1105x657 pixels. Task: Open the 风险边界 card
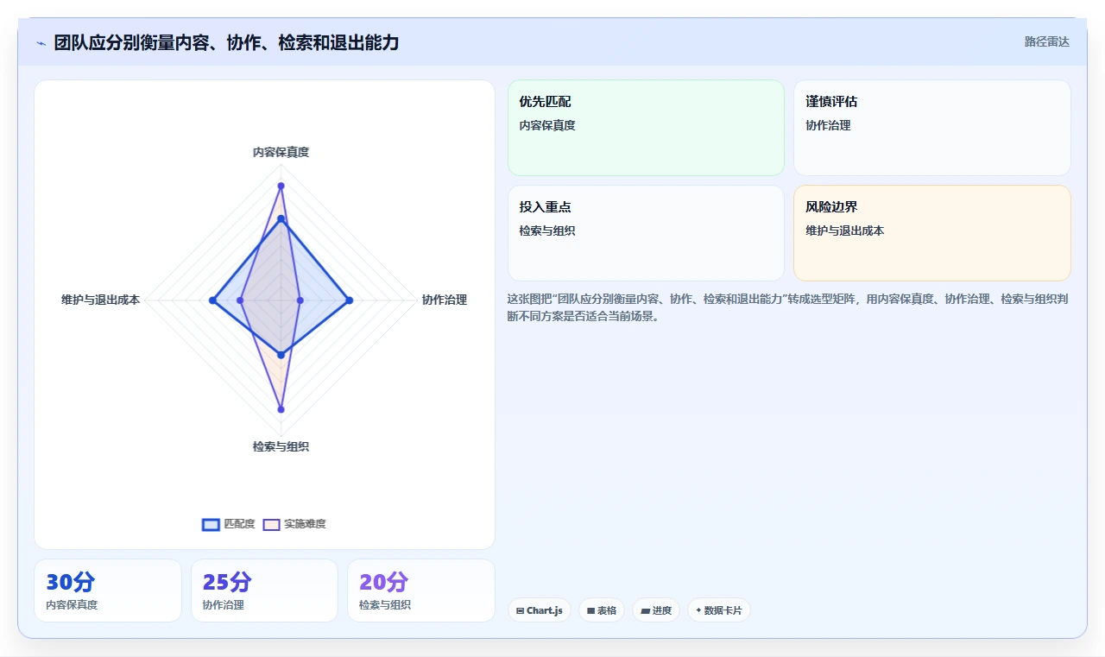(x=931, y=233)
